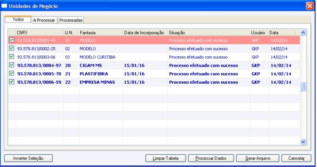317x167 pixels.
Task: Click the Inverter Seleção button
Action: 28,158
